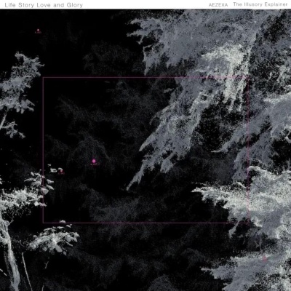Image resolution: width=291 pixels, height=291 pixels.
Task: Click the AEZEXA artist name
Action: [218, 5]
